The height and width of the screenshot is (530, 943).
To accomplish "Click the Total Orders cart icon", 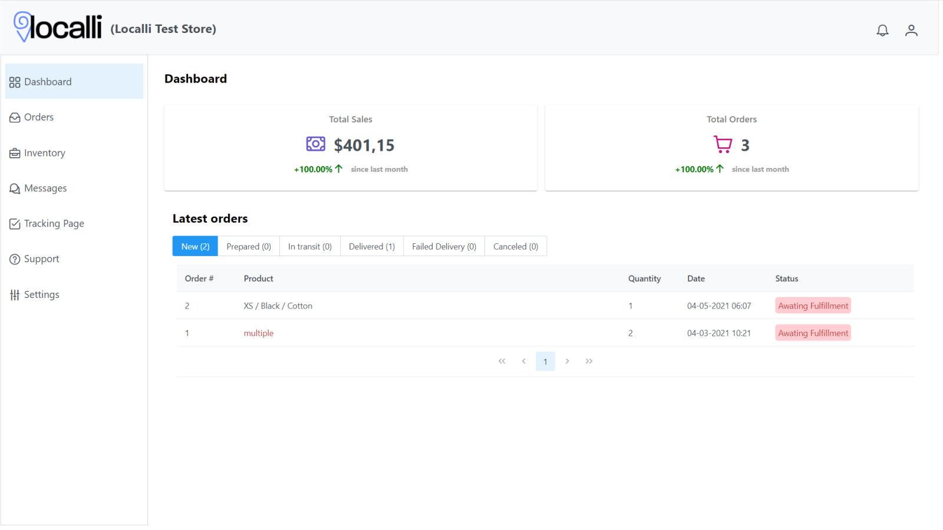I will click(x=722, y=143).
